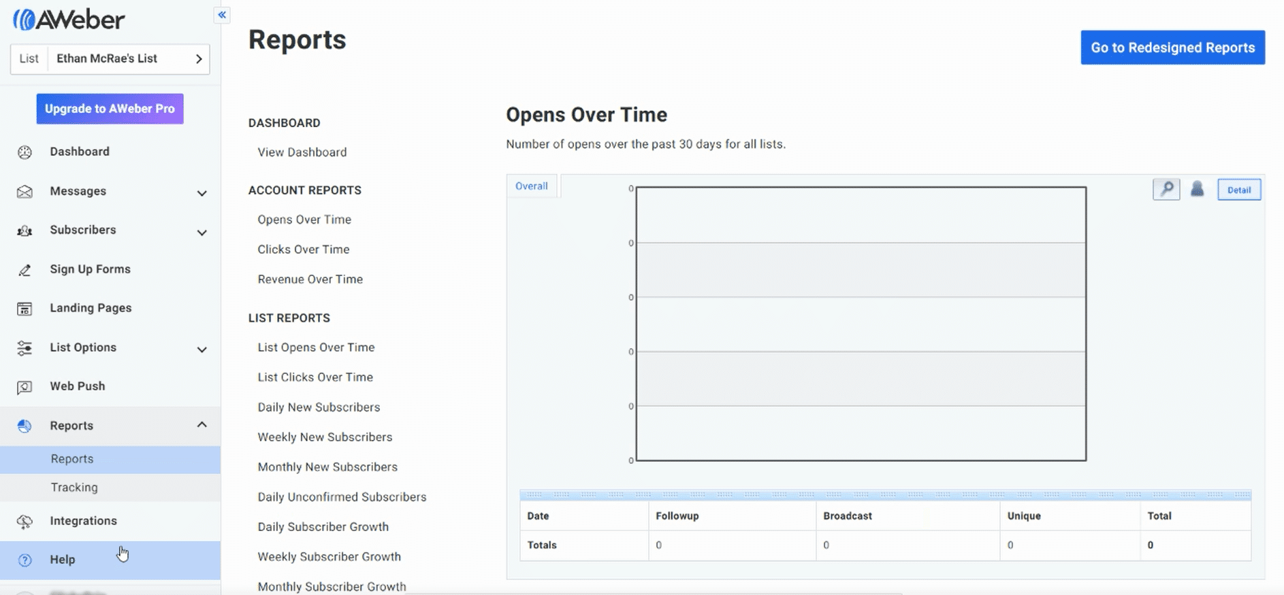
Task: Collapse the Reports submenu chevron
Action: [202, 424]
